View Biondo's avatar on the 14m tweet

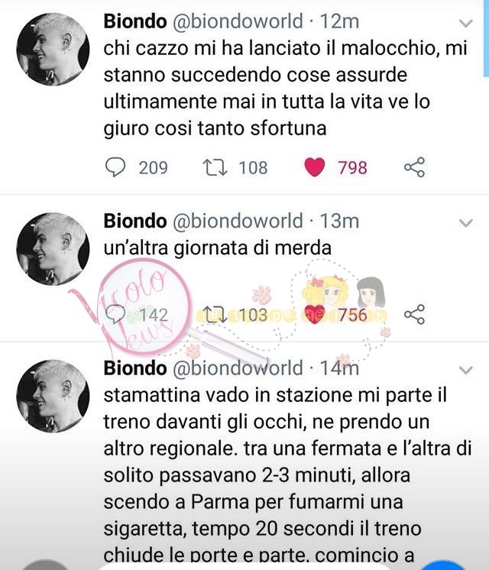click(x=53, y=397)
